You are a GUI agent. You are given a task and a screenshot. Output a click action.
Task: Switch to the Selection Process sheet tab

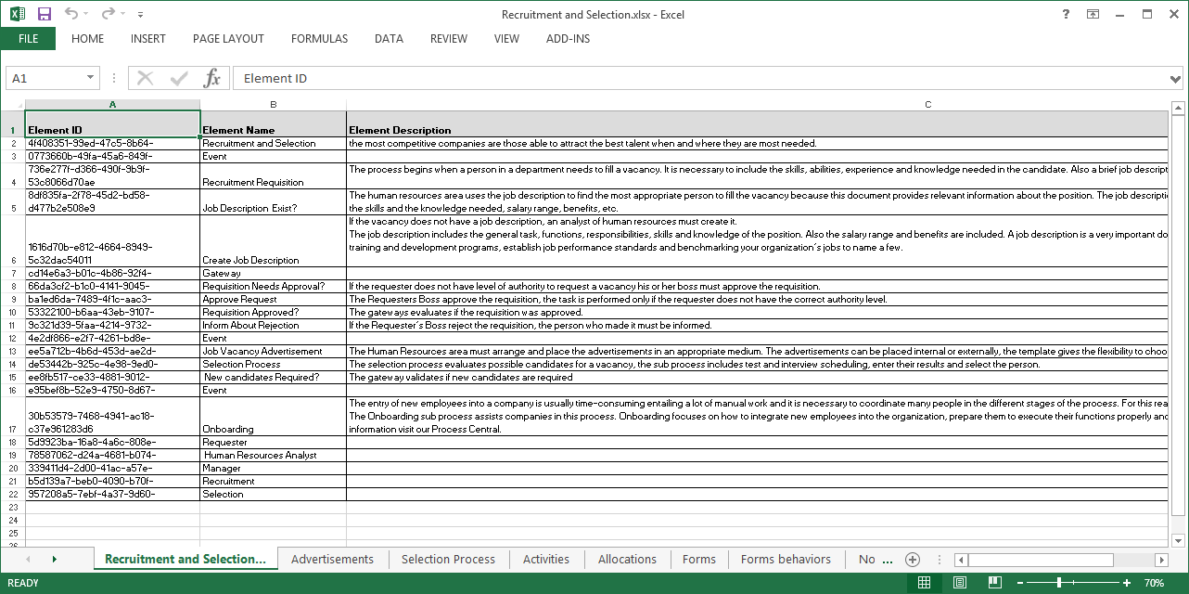coord(448,559)
